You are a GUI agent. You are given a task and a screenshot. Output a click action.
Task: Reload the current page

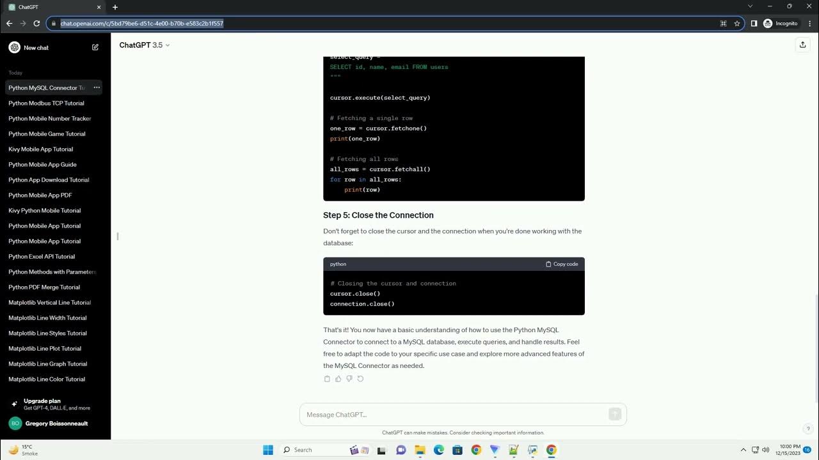tap(36, 23)
